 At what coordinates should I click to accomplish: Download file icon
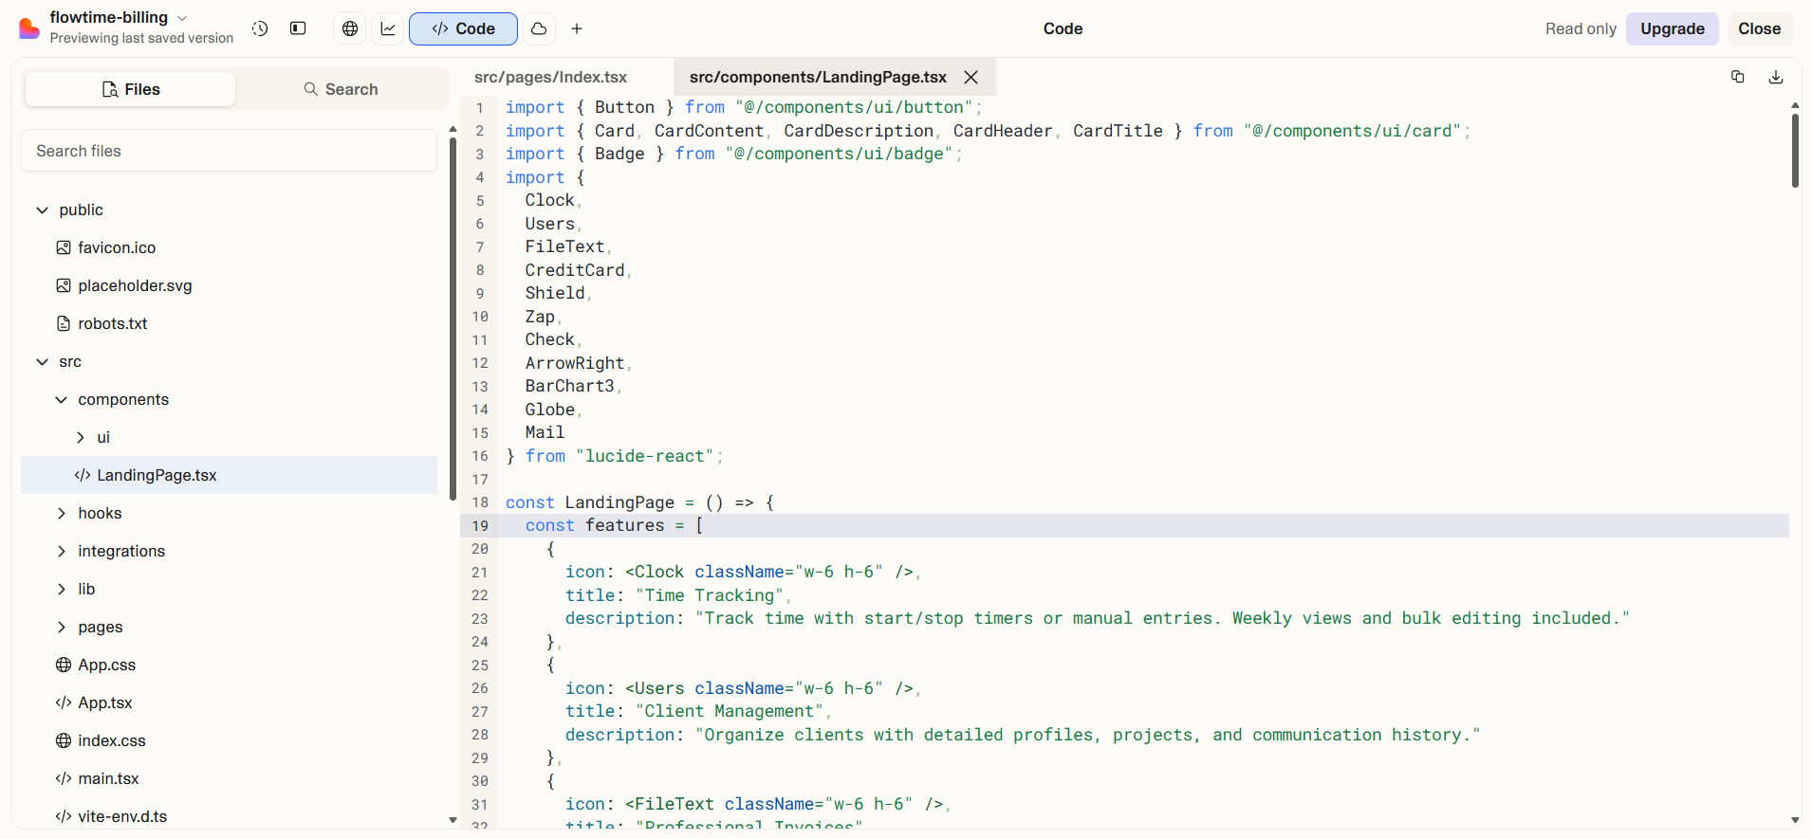pyautogui.click(x=1776, y=77)
